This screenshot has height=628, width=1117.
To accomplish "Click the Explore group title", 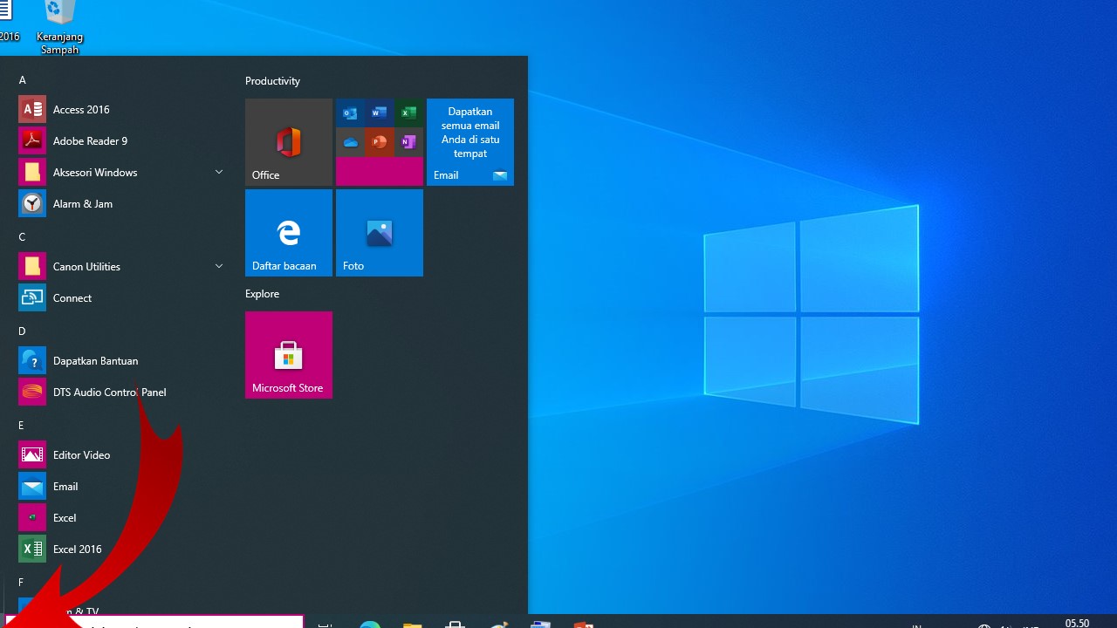I will [x=262, y=294].
